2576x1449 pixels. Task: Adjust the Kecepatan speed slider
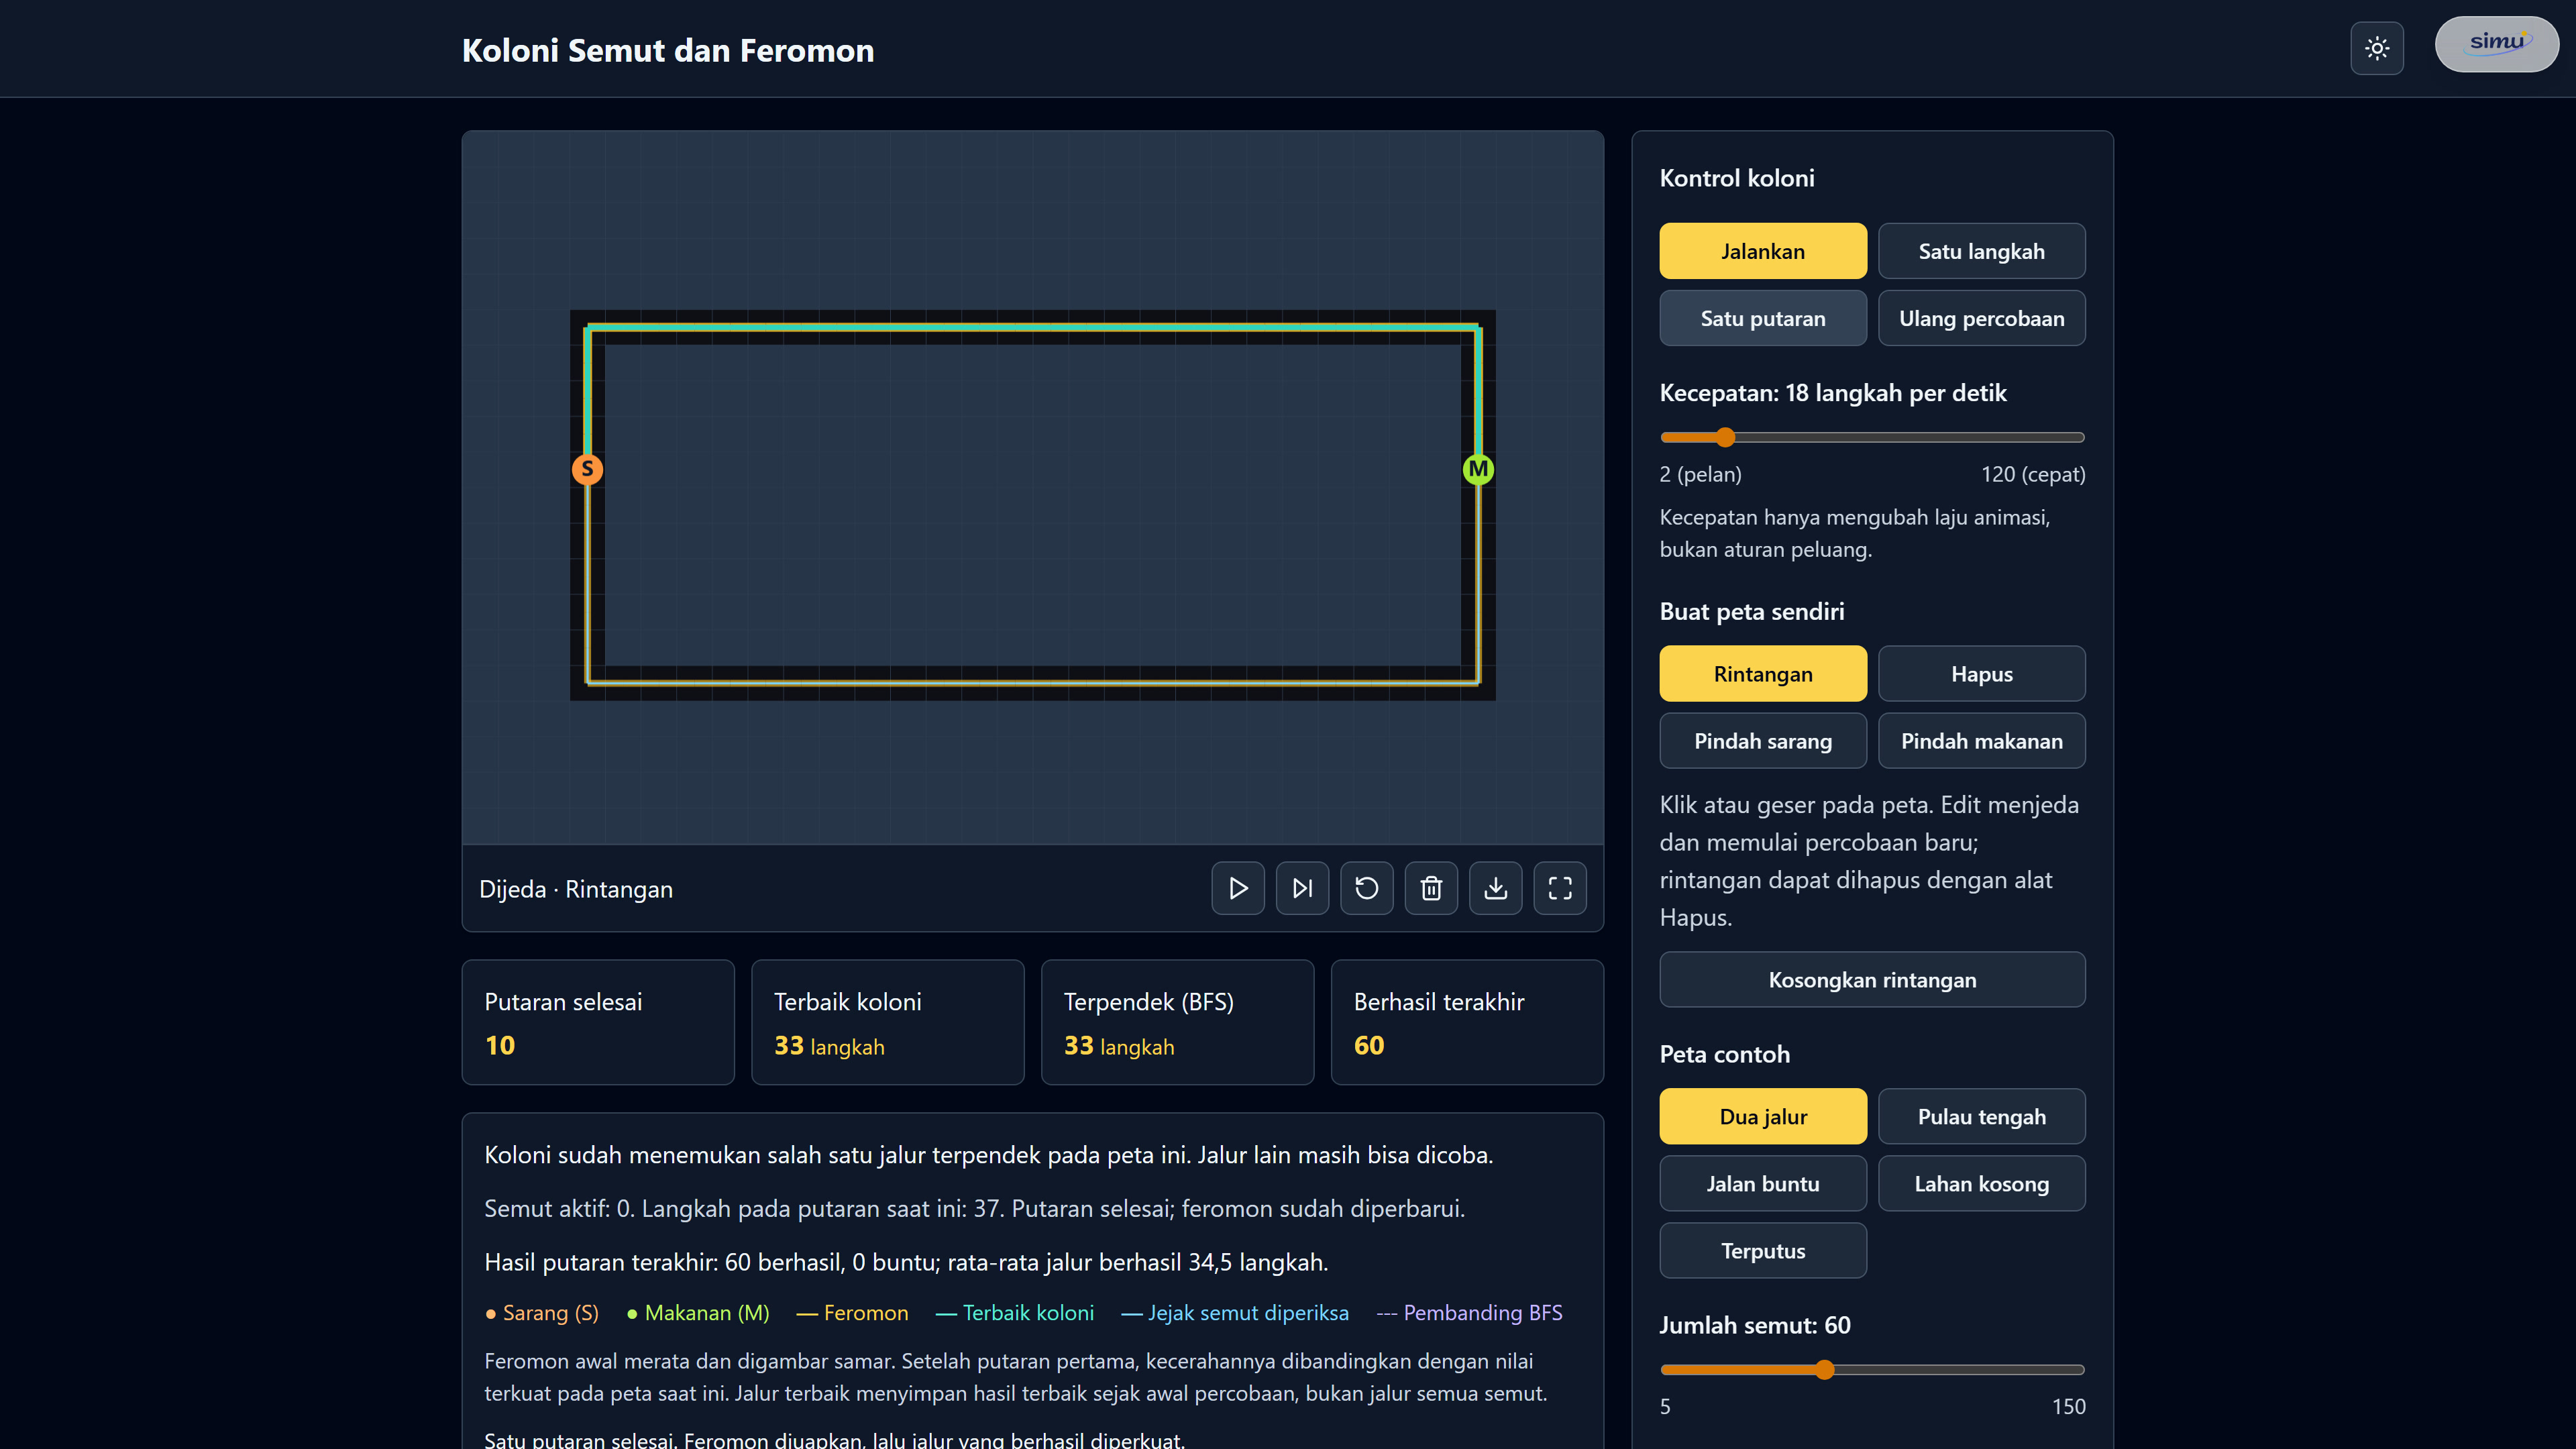[x=1872, y=437]
